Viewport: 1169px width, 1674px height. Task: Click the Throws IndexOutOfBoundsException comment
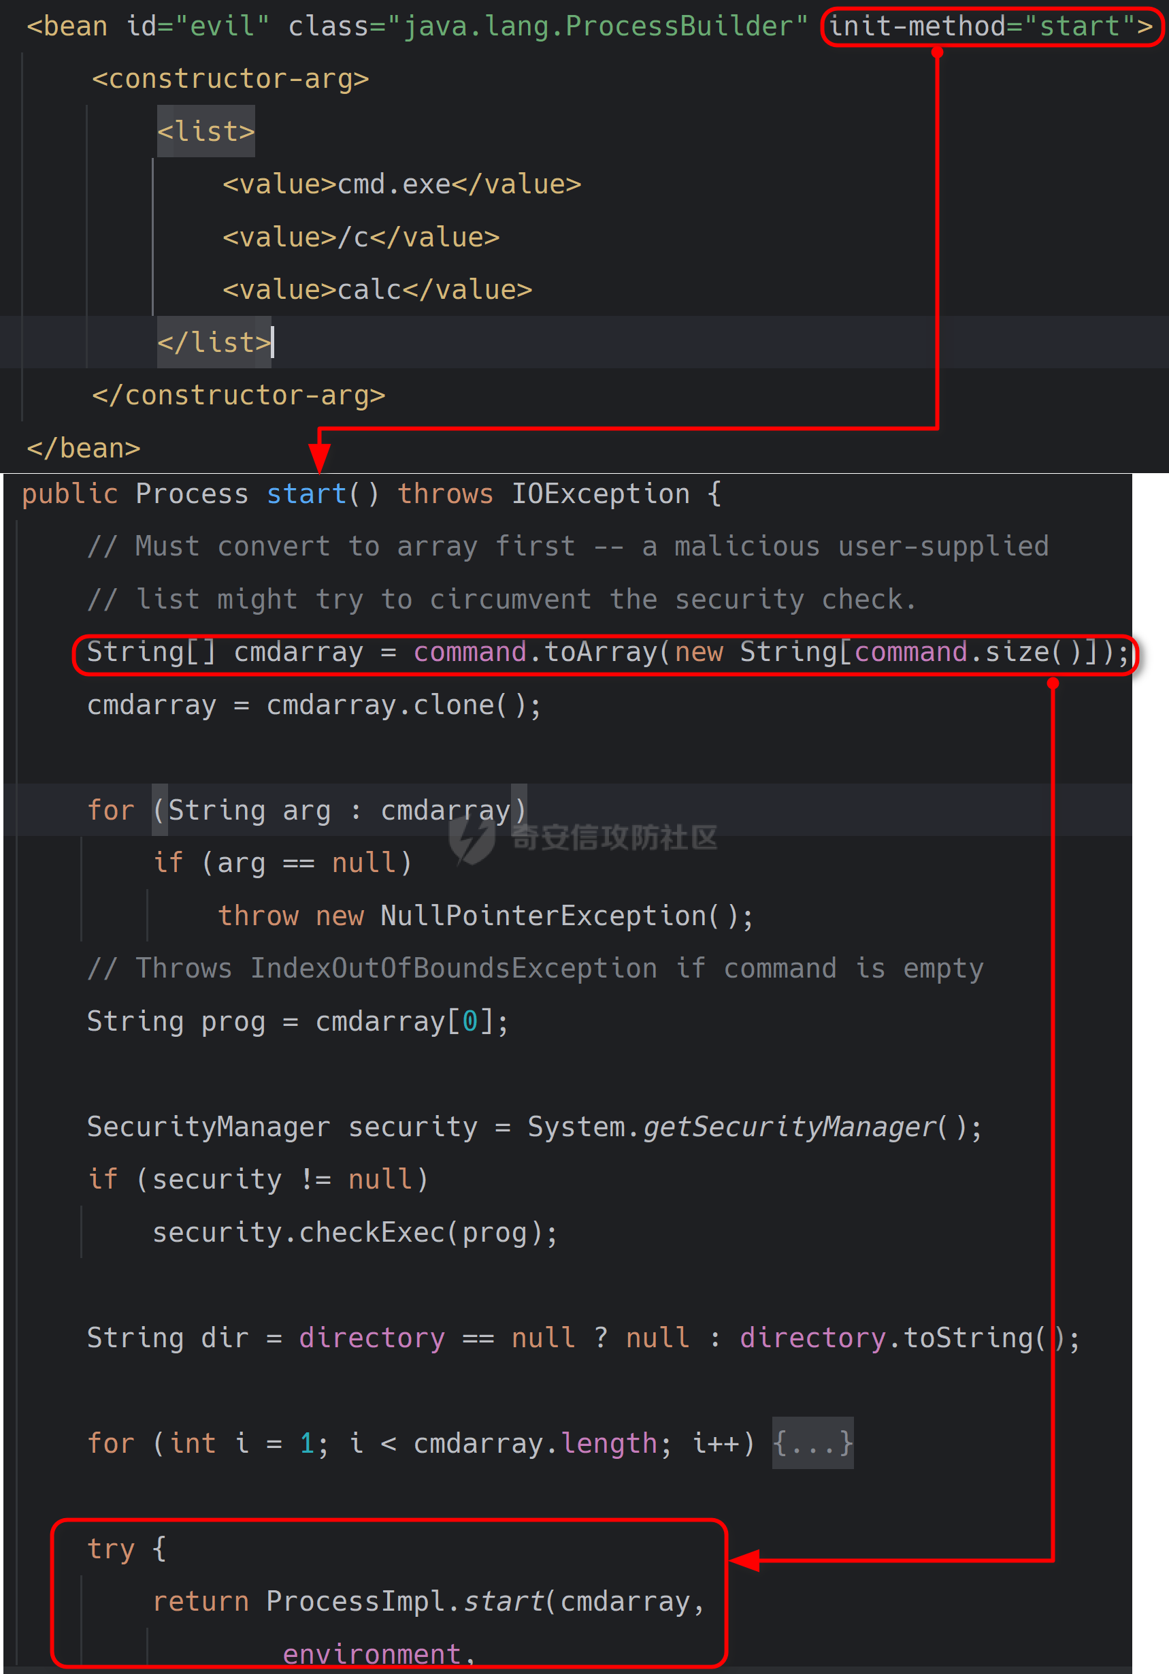tap(536, 968)
